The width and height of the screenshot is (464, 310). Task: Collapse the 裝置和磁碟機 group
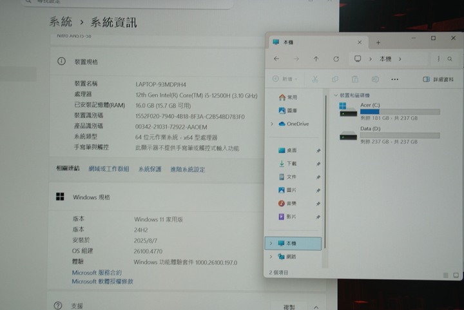336,95
